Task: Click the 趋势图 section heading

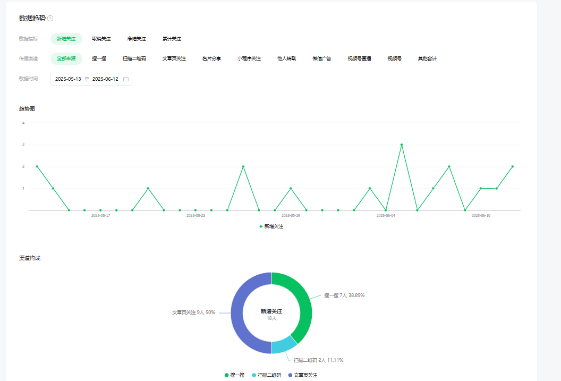Action: coord(27,109)
